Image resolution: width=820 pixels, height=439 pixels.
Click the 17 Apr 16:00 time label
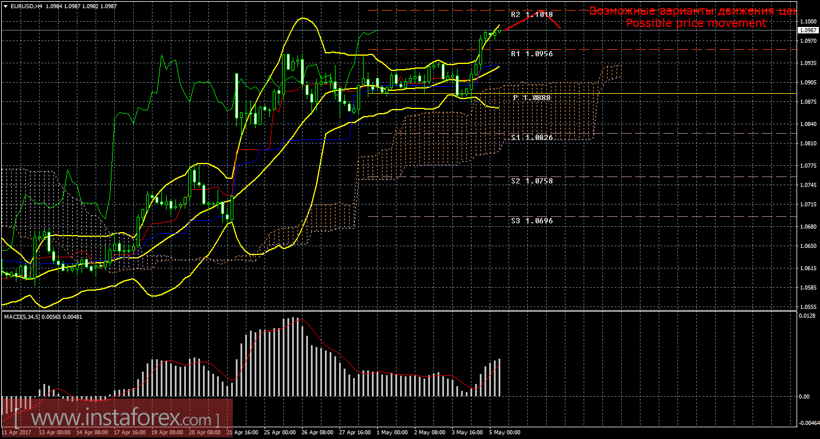[x=129, y=433]
